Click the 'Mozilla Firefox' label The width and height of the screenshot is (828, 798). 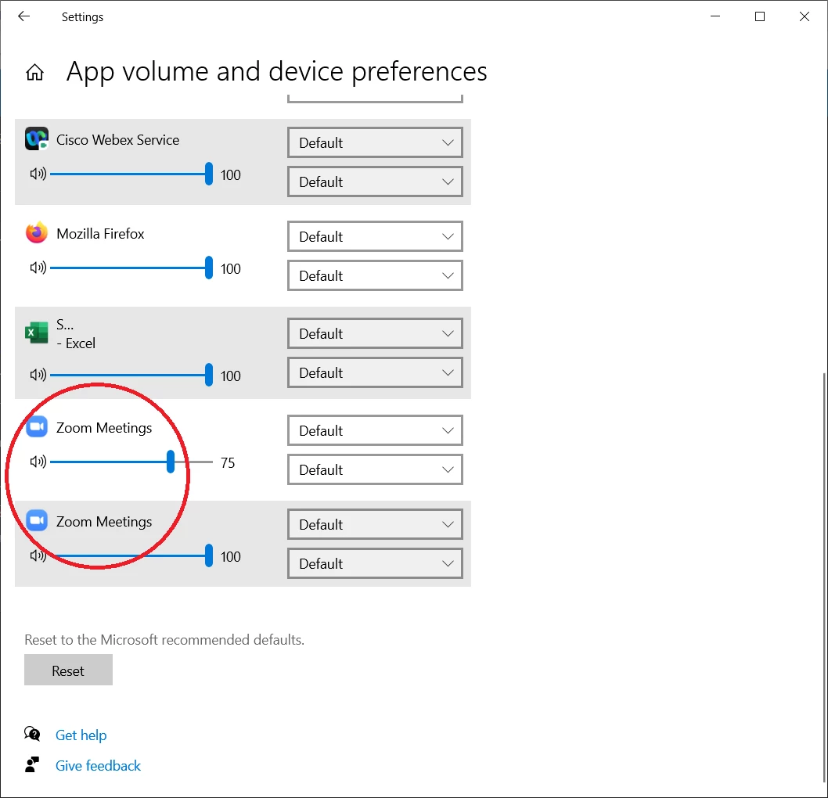[100, 234]
